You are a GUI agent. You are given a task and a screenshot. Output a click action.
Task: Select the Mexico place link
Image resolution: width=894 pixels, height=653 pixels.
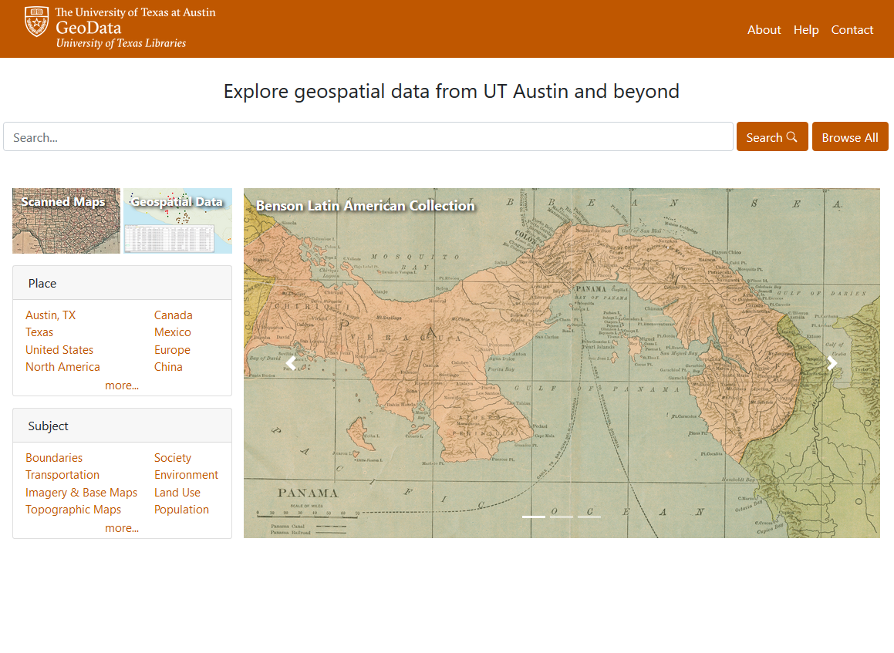[172, 332]
